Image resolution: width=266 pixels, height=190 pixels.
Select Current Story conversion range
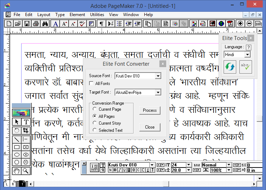tap(95, 123)
